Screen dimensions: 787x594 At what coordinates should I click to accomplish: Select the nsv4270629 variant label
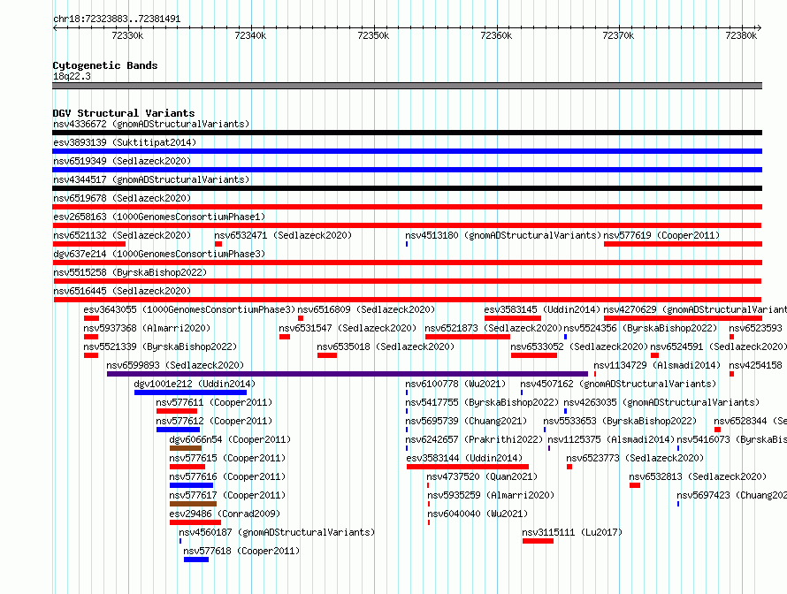tap(695, 309)
